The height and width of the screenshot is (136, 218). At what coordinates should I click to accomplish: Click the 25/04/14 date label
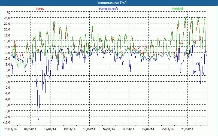point(168,129)
